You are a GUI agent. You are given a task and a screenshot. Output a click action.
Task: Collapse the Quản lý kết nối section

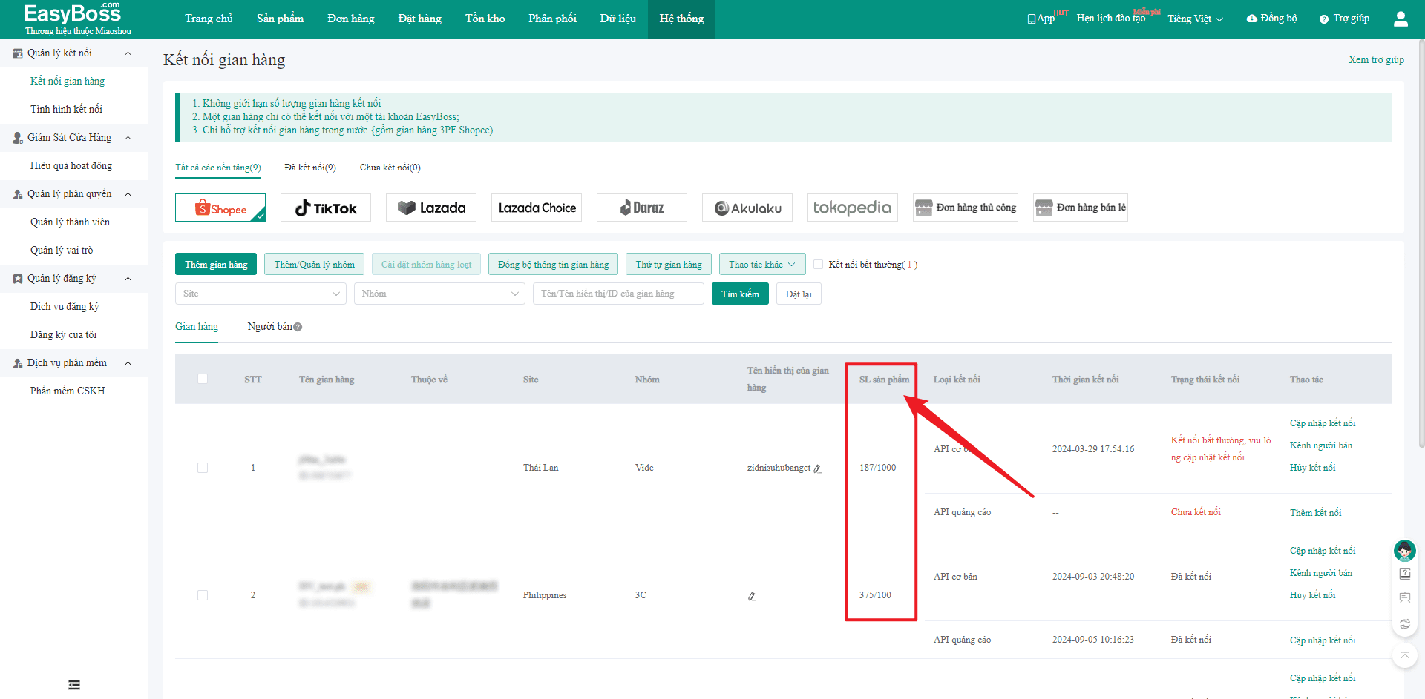[128, 53]
